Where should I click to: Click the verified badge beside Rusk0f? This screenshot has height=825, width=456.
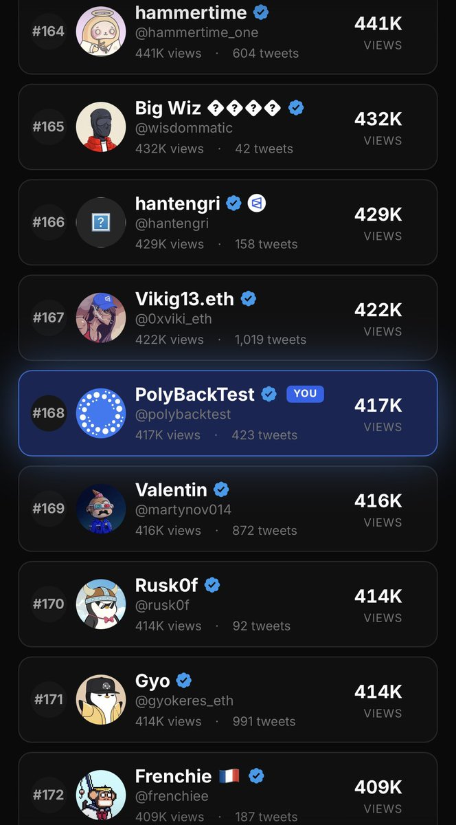click(x=212, y=585)
